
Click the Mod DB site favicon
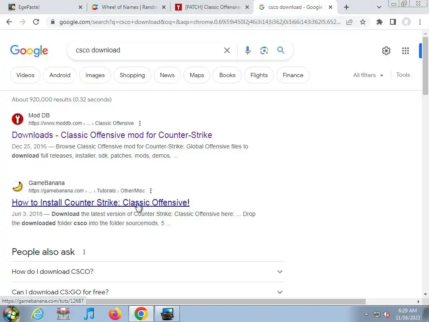coord(18,119)
